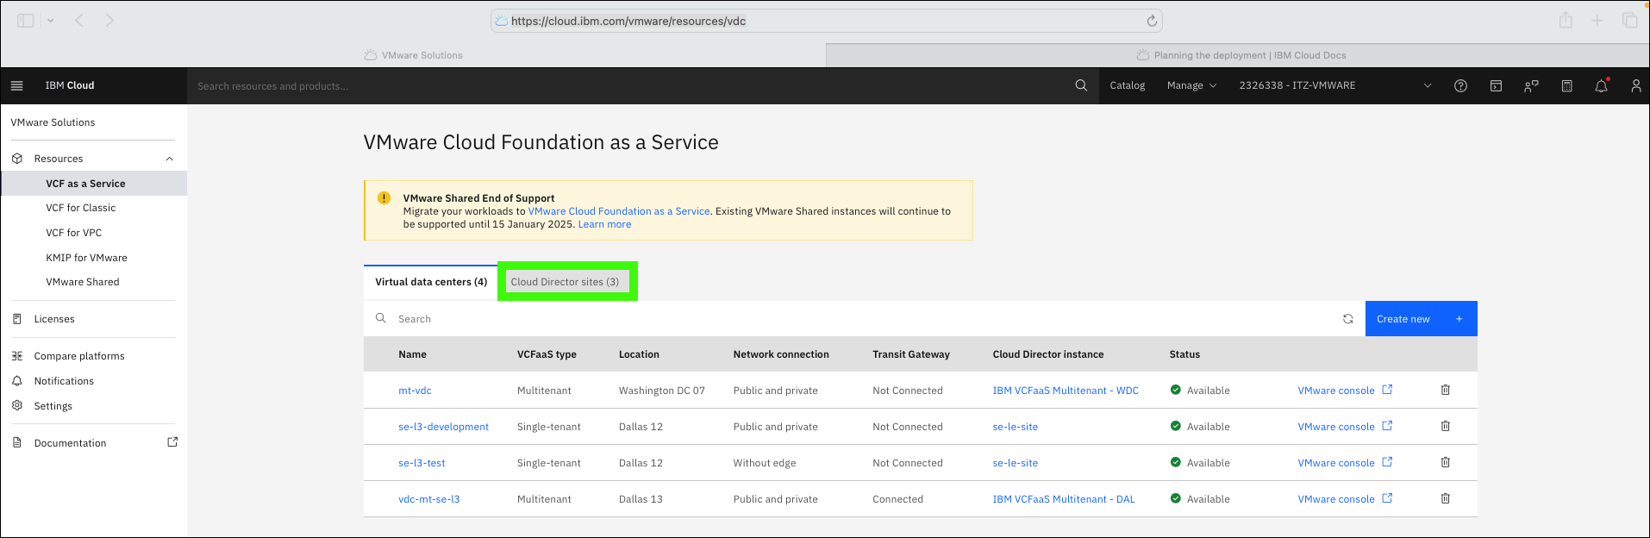
Task: Open the se-l3-test data center link
Action: pyautogui.click(x=422, y=463)
